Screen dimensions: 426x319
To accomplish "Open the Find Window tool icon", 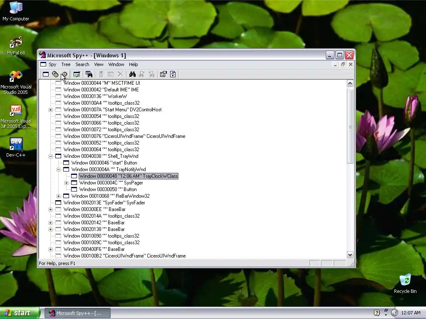I will 89,74.
